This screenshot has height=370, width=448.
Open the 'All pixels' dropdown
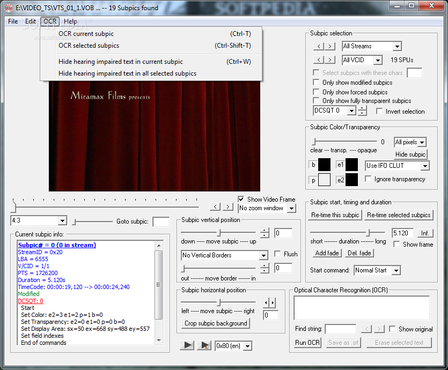(x=422, y=142)
